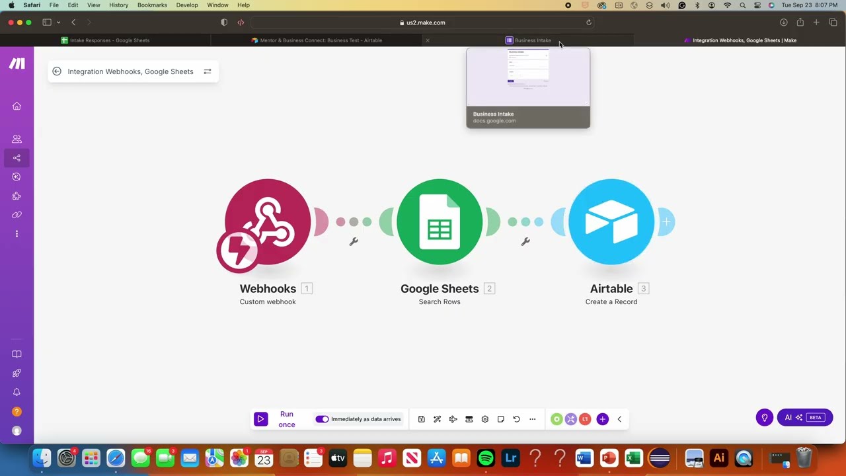
Task: Collapse the bottom toolbar with chevron
Action: click(x=619, y=419)
